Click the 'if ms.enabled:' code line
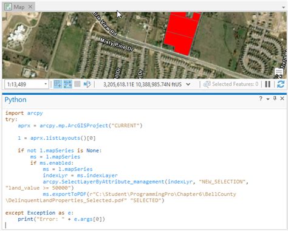 pos(52,163)
